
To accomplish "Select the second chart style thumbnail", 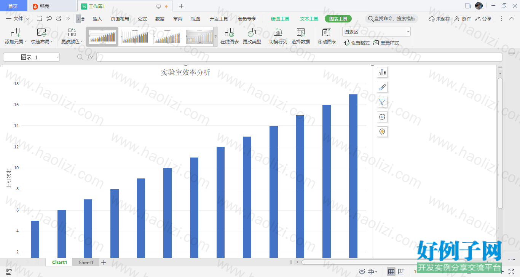I will pyautogui.click(x=134, y=37).
